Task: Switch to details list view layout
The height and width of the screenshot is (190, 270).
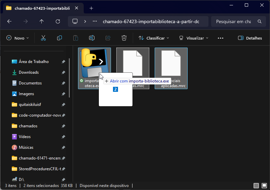Action: (x=256, y=186)
